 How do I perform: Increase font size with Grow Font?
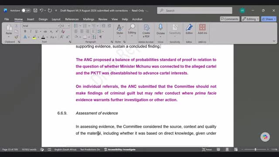[x=61, y=37]
